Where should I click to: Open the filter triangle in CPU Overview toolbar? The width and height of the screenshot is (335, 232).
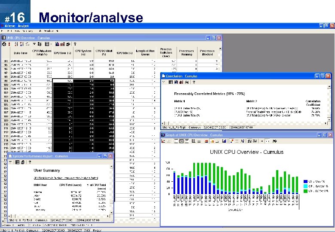click(34, 44)
